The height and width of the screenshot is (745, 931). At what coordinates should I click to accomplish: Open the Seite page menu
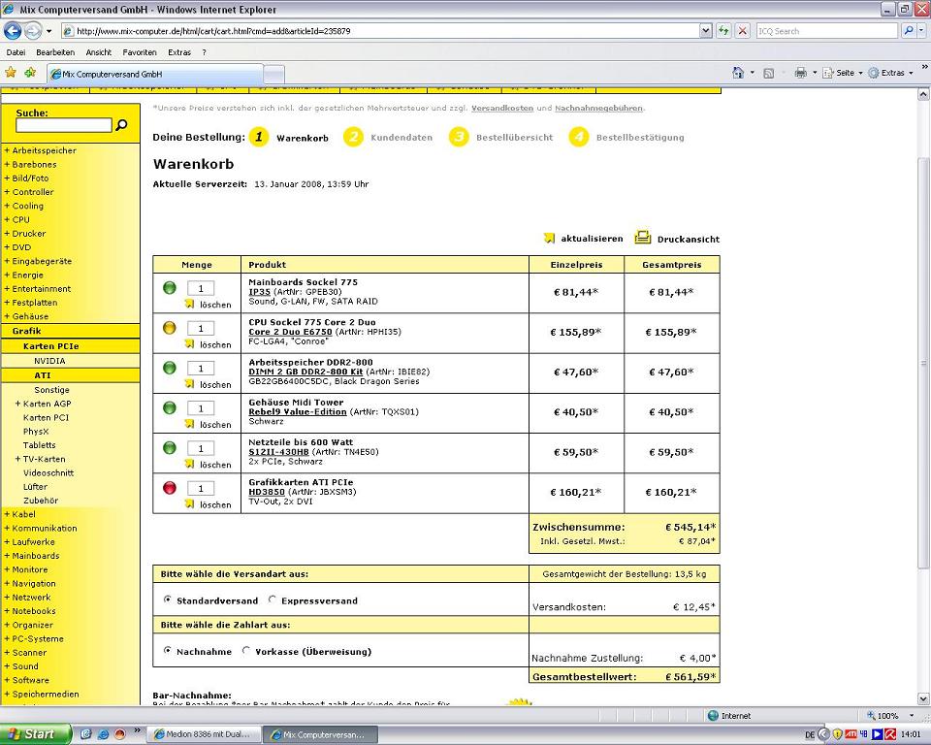pos(843,73)
